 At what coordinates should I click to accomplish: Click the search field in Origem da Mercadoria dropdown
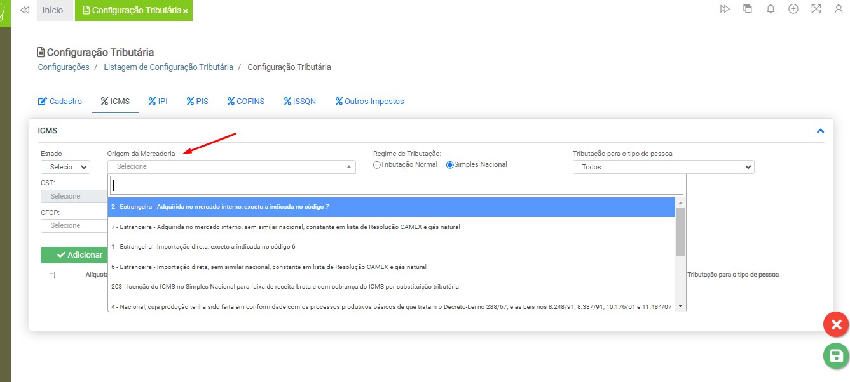click(397, 185)
